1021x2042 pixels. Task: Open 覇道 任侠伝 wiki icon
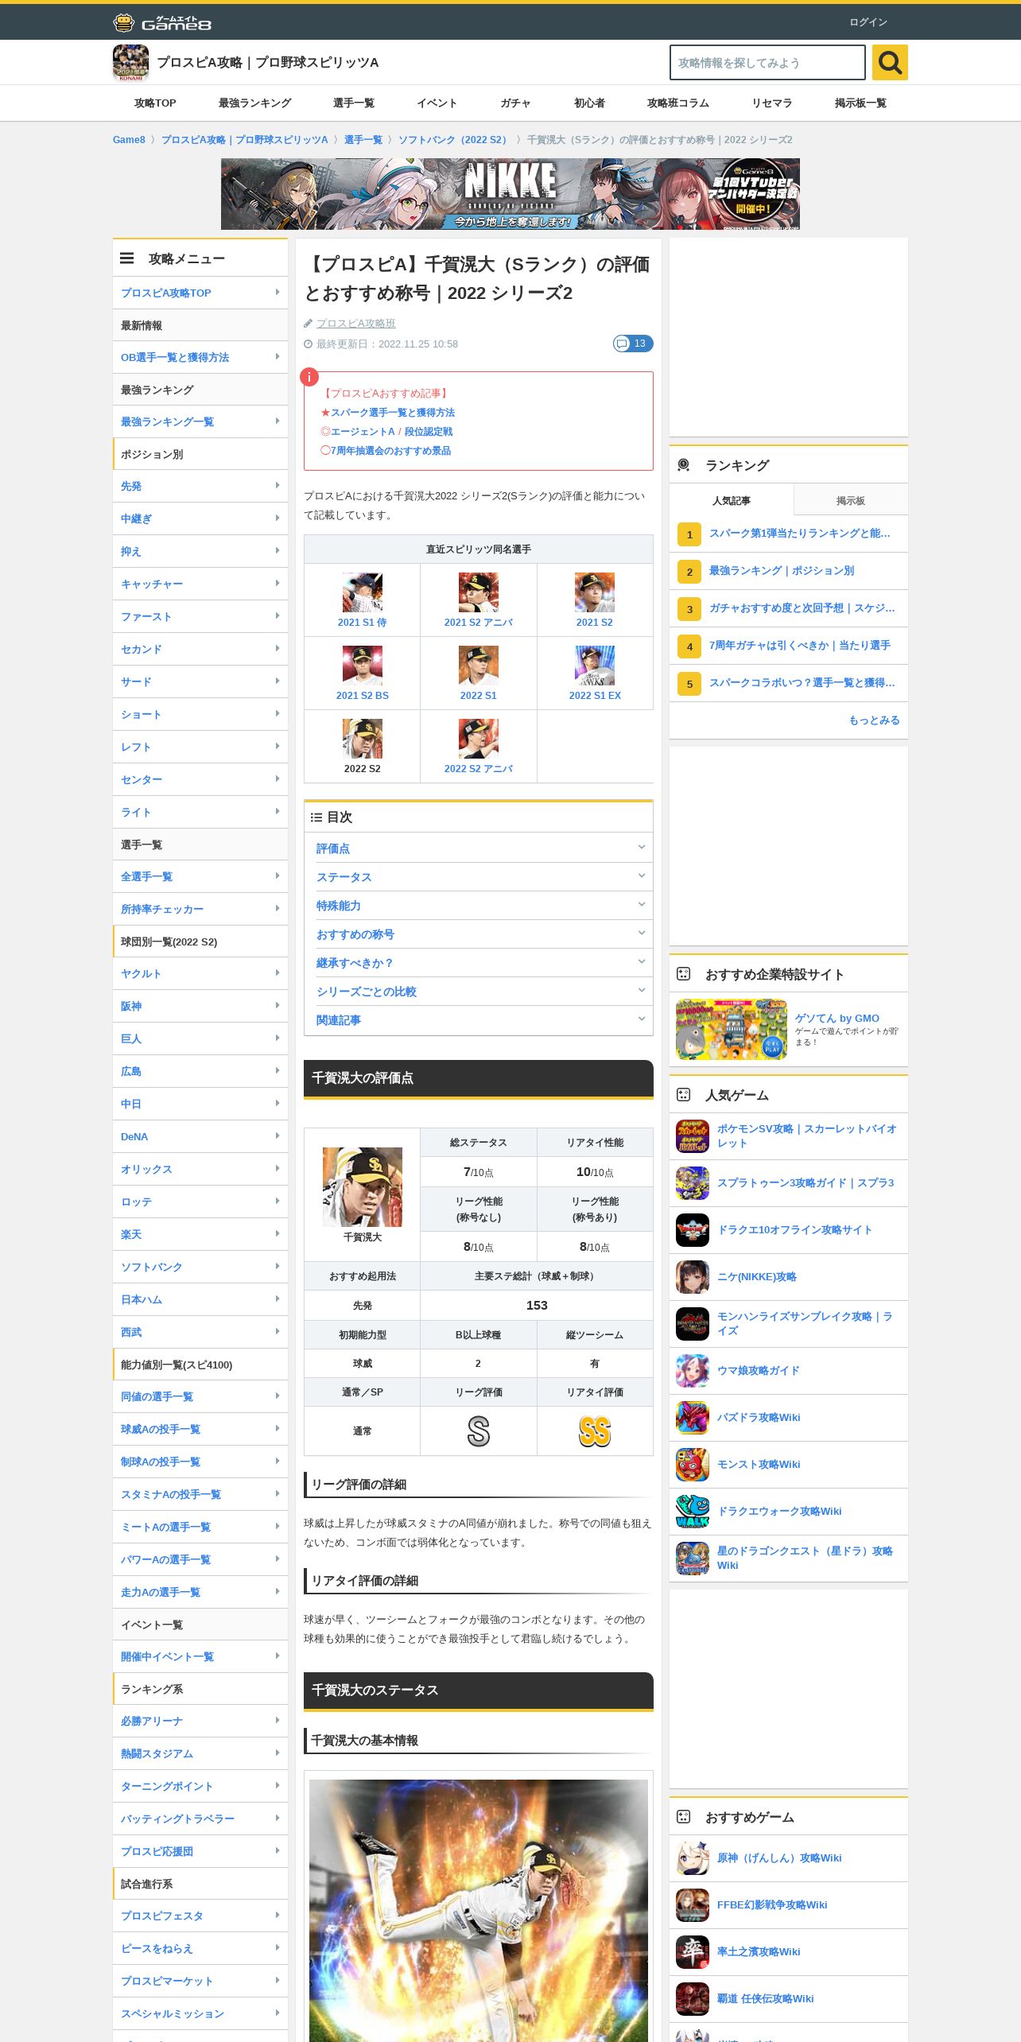(x=693, y=1999)
